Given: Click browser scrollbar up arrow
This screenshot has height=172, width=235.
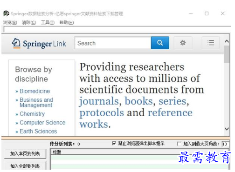Looking at the screenshot, I should tap(227, 41).
